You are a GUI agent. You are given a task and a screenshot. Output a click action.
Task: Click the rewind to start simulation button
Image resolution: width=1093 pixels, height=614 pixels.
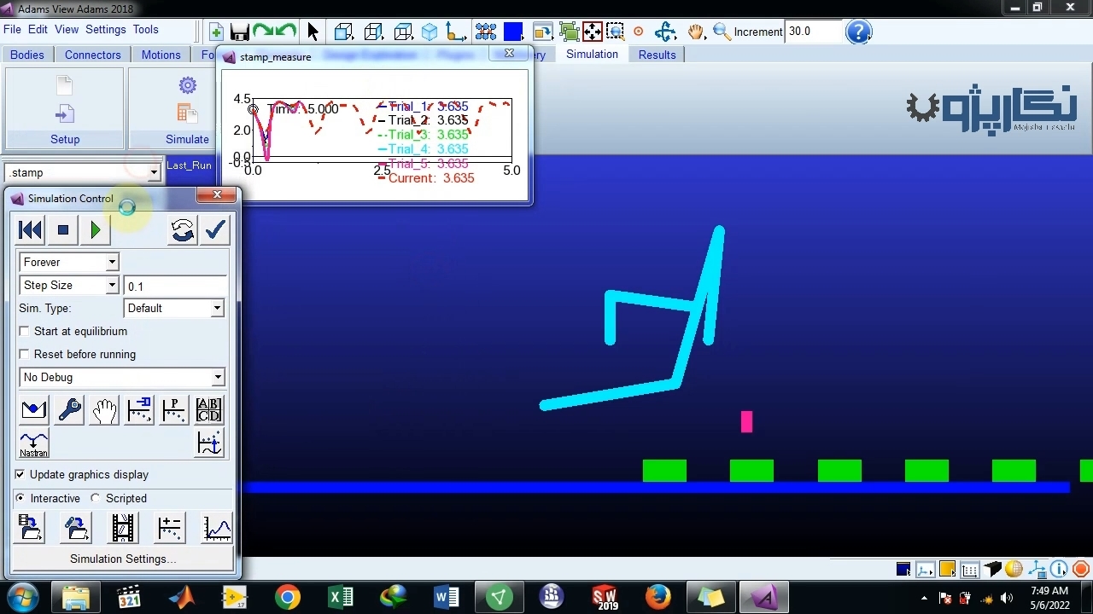pyautogui.click(x=30, y=230)
